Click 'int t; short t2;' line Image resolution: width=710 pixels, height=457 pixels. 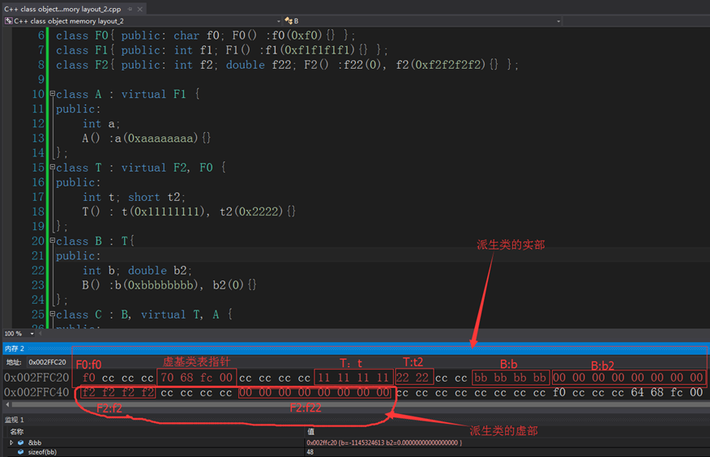click(134, 197)
